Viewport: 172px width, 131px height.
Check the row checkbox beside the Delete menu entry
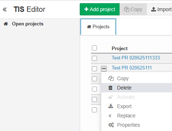tap(94, 89)
